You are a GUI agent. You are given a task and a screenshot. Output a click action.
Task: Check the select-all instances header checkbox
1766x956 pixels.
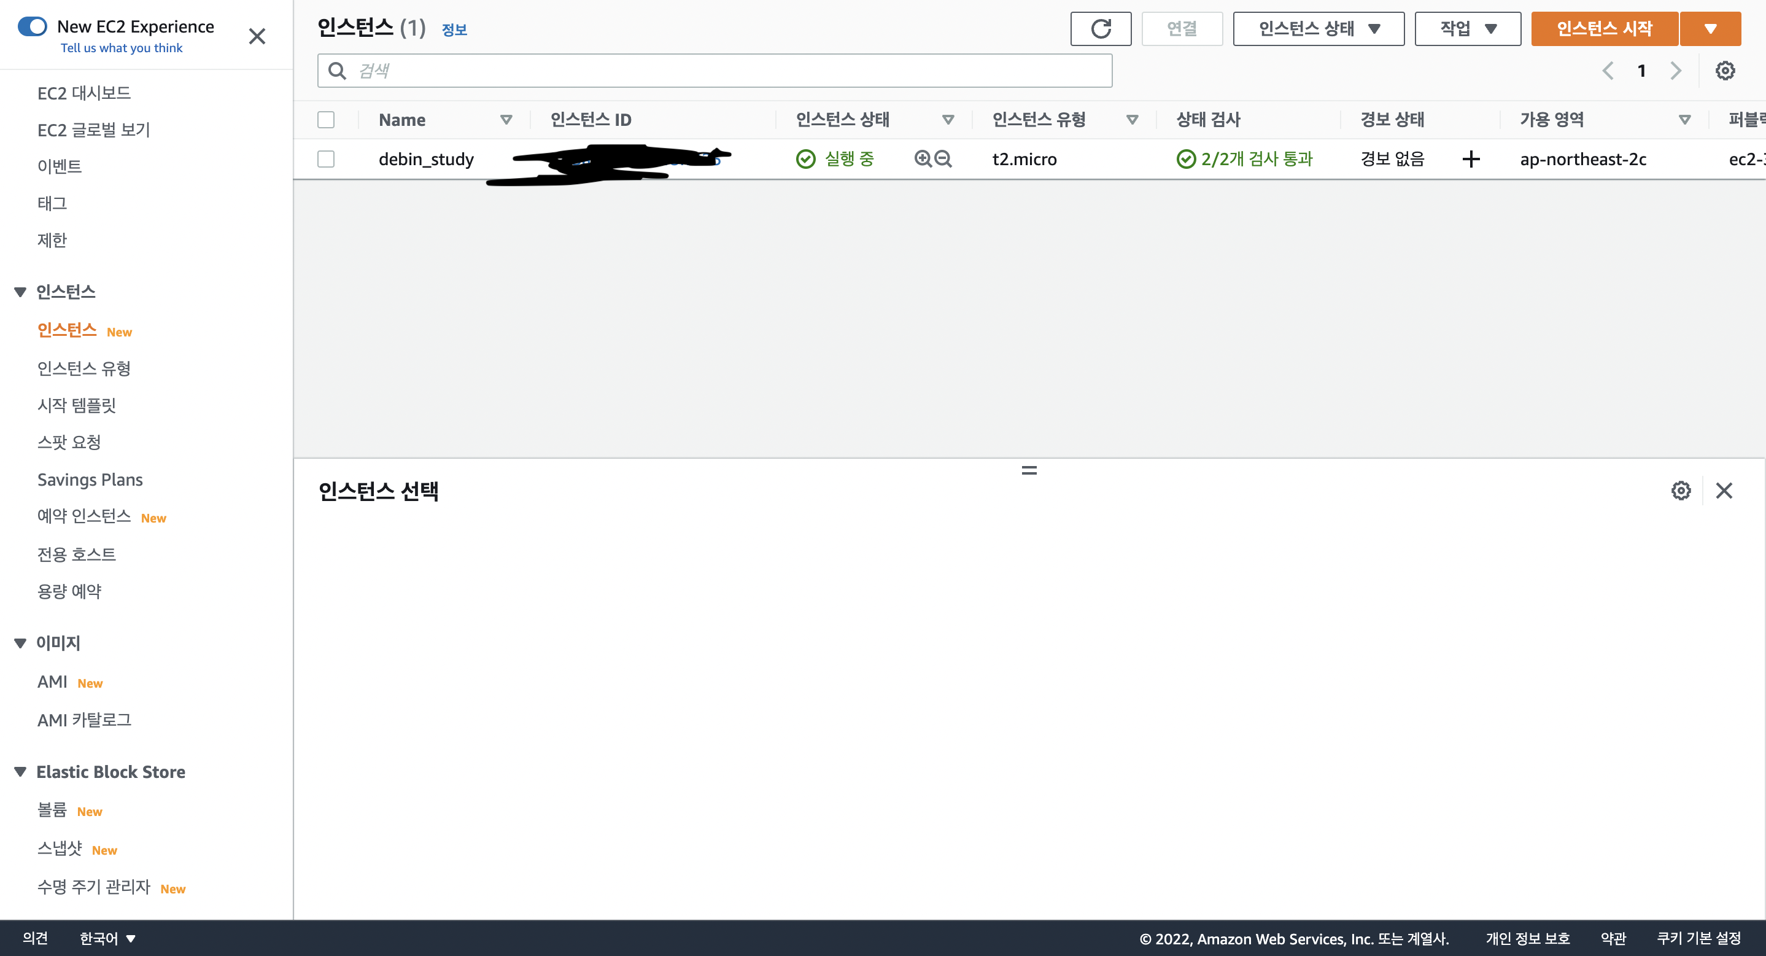[327, 120]
